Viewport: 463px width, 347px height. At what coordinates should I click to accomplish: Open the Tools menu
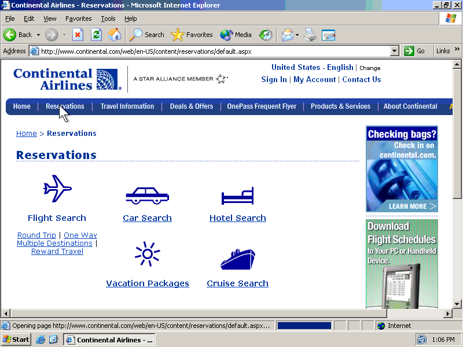(x=108, y=19)
